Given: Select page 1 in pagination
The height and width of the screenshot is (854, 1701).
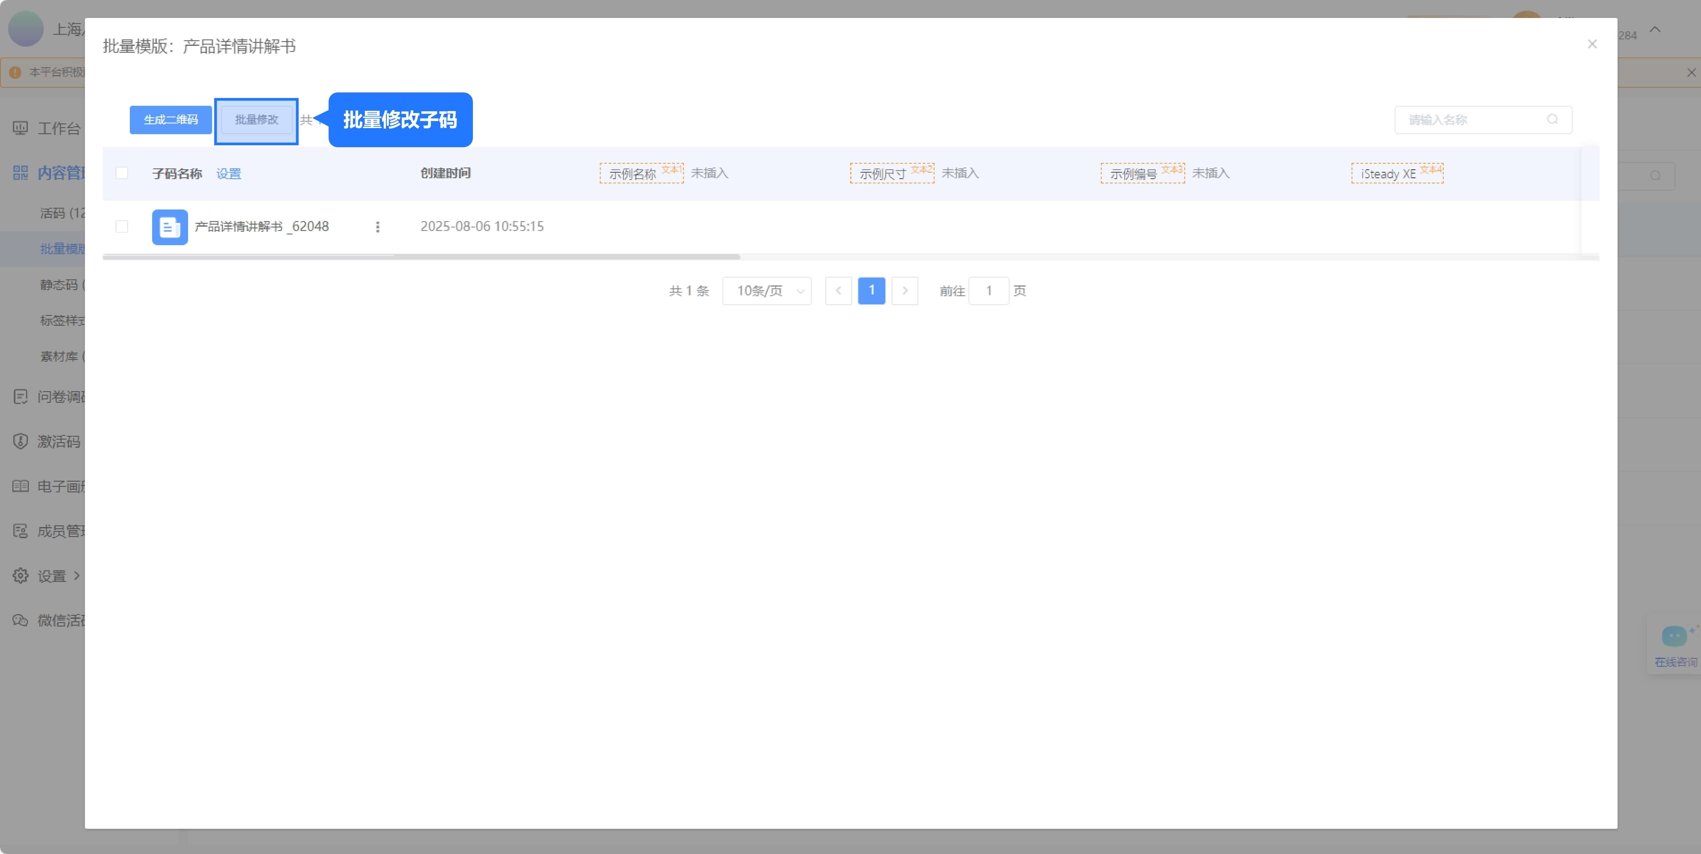Looking at the screenshot, I should (871, 291).
